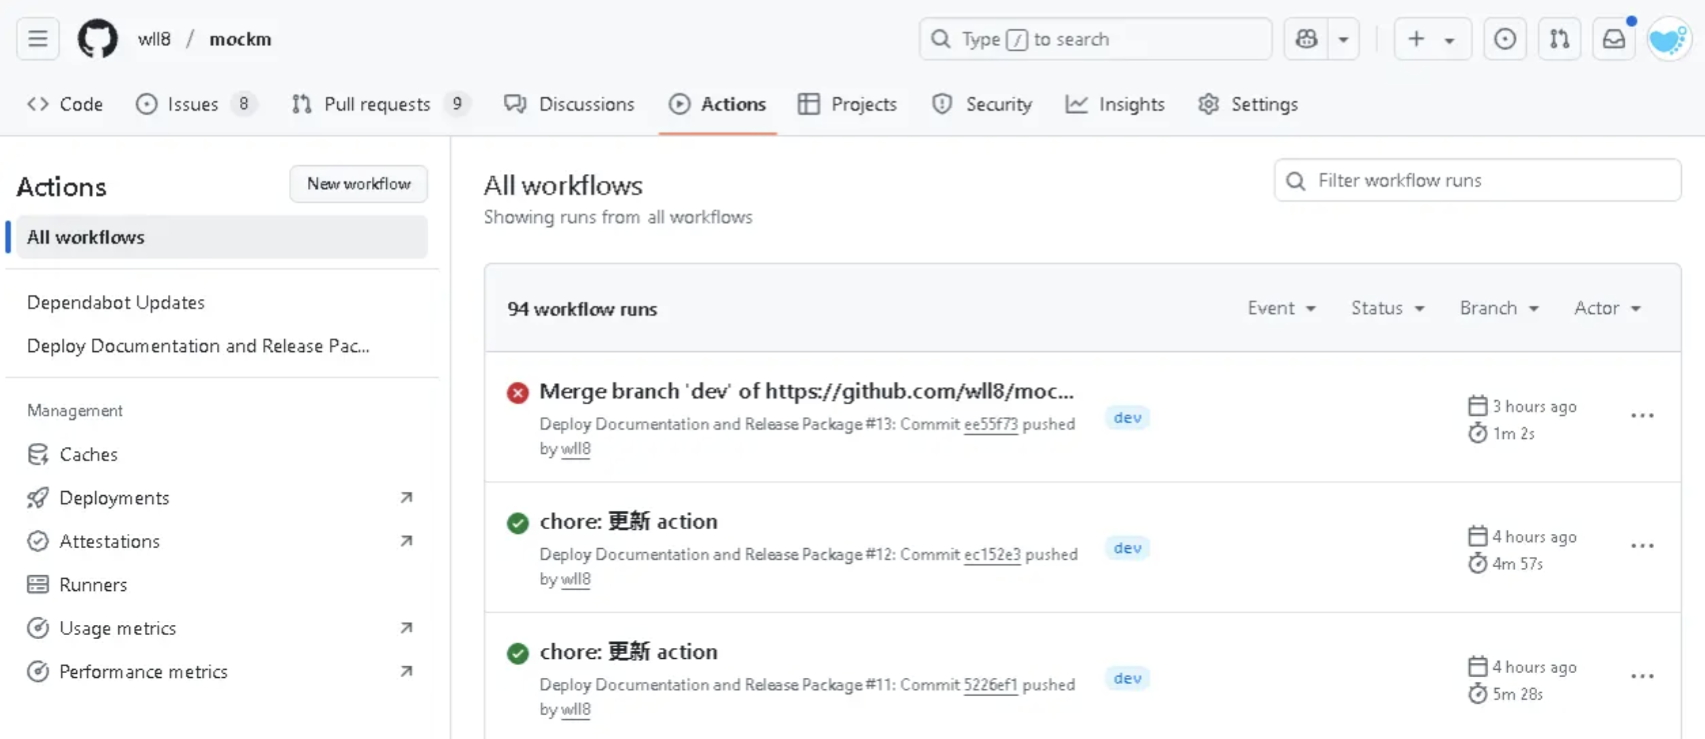Click green success icon for run #12
Image resolution: width=1705 pixels, height=739 pixels.
[517, 523]
